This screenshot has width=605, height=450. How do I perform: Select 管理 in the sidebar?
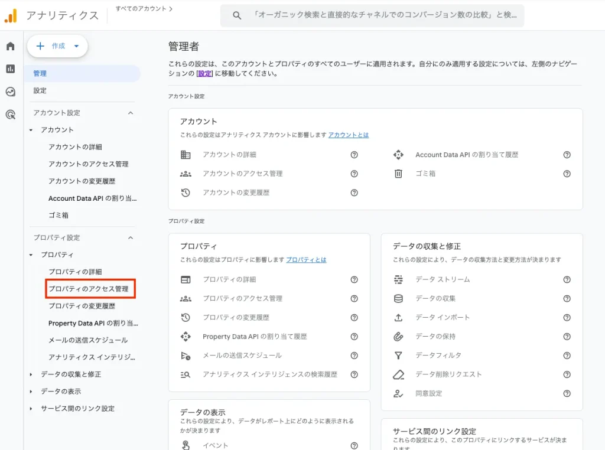coord(82,73)
